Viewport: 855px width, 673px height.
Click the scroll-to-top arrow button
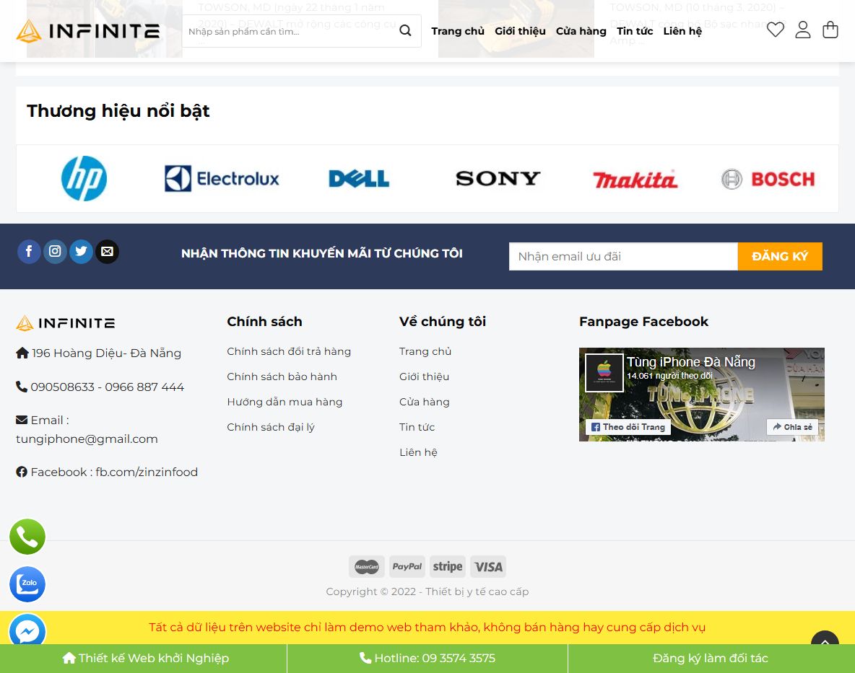[x=825, y=639]
